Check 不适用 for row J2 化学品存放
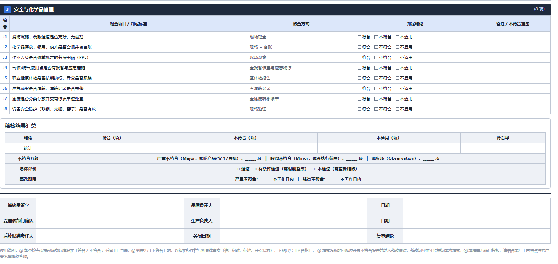Image resolution: width=558 pixels, height=264 pixels. [397, 47]
